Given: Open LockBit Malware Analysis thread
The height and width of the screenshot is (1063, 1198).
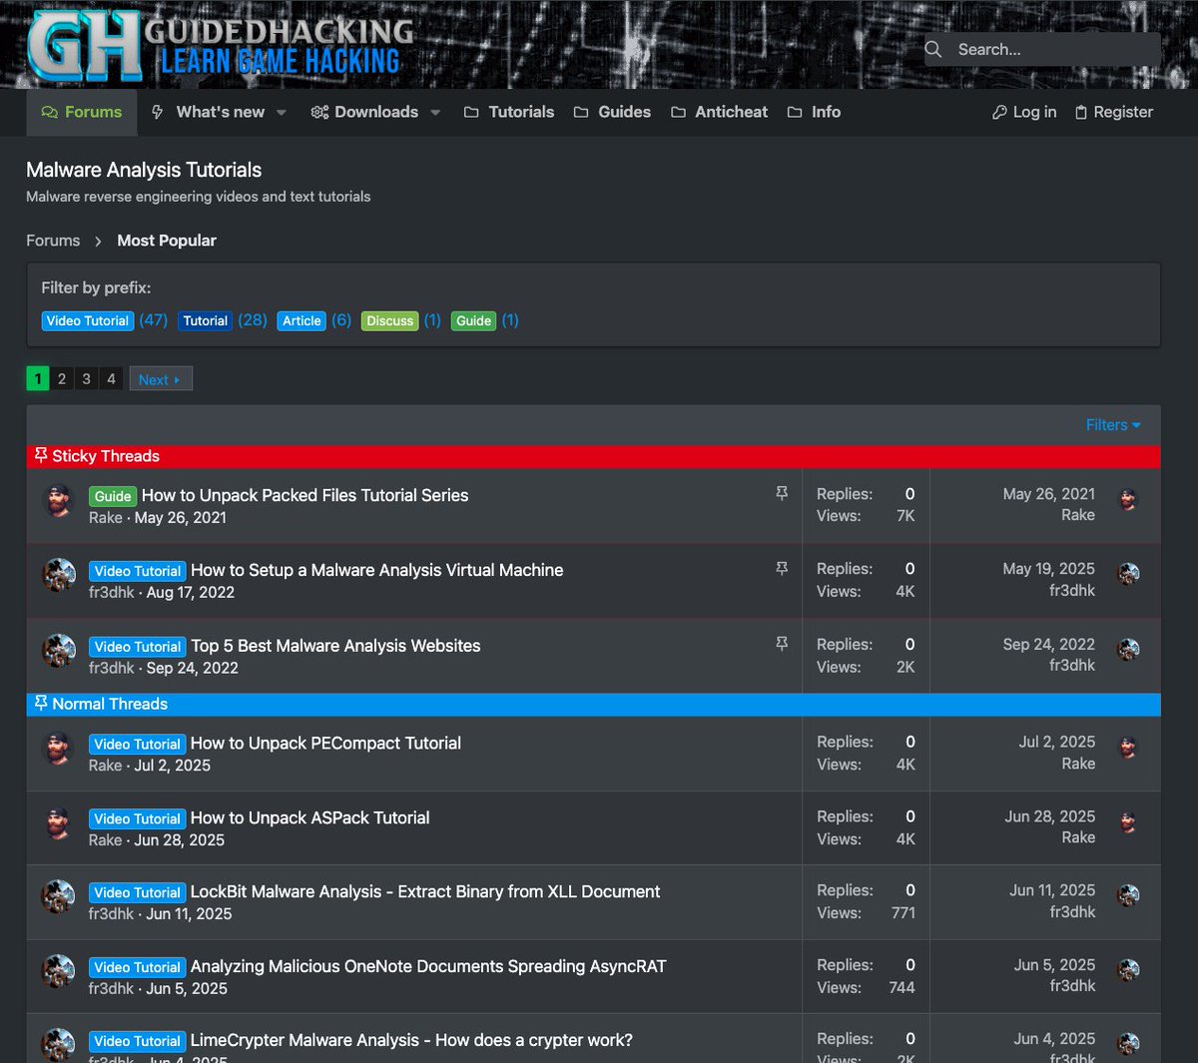Looking at the screenshot, I should click(425, 891).
